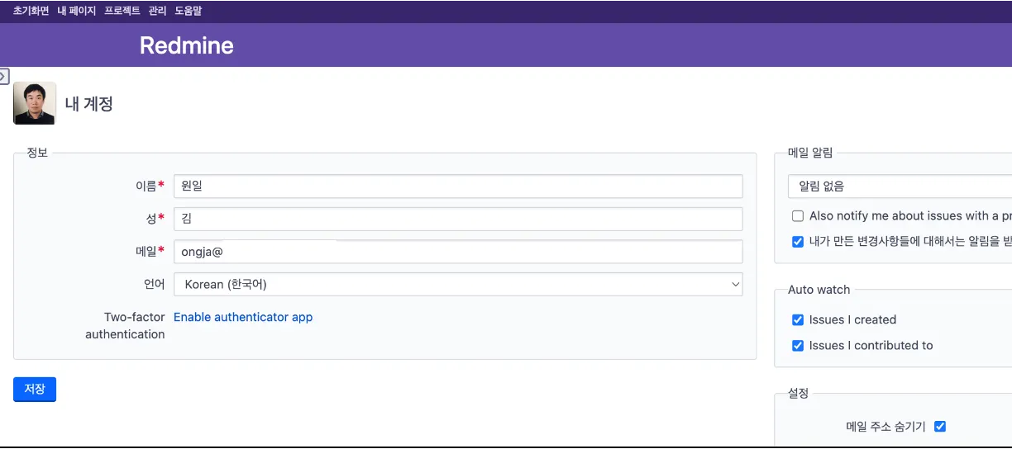
Task: Open the 도움말 menu item
Action: click(x=188, y=11)
